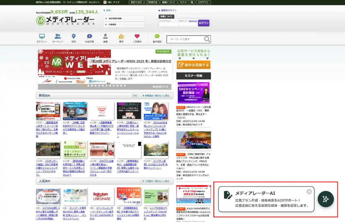345x222 pixels.
Task: Open the セミナー一覧 menu item
Action: 187,2
